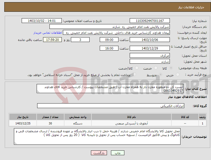Select the خدمت radio button

tap(156, 68)
